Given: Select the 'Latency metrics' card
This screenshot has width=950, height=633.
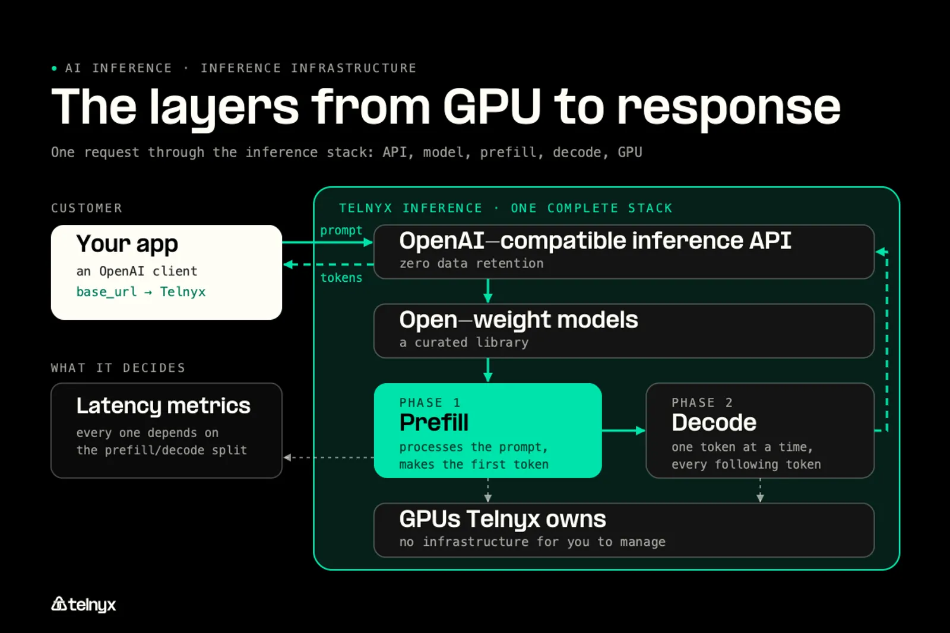Looking at the screenshot, I should (166, 431).
